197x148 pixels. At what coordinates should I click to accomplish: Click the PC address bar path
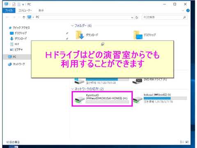click(37, 17)
